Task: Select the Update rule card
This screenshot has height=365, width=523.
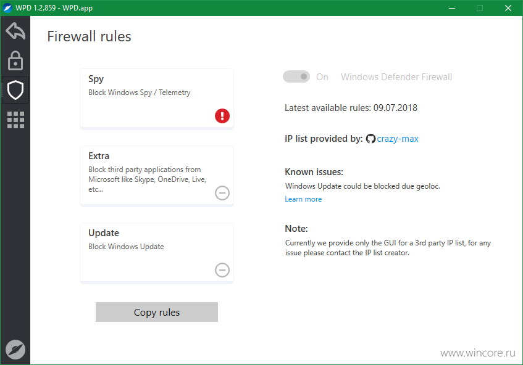Action: click(x=157, y=253)
